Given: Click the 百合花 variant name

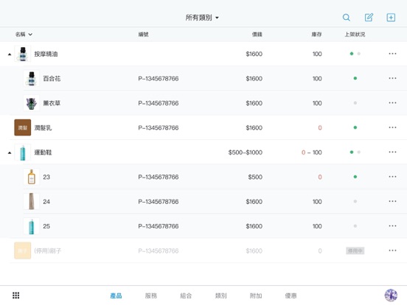Looking at the screenshot, I should [x=52, y=79].
